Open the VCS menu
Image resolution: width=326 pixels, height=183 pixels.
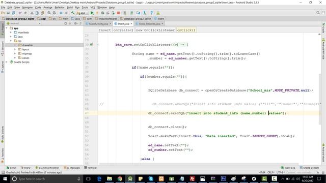pyautogui.click(x=93, y=7)
